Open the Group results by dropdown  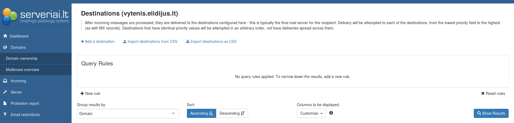(128, 114)
